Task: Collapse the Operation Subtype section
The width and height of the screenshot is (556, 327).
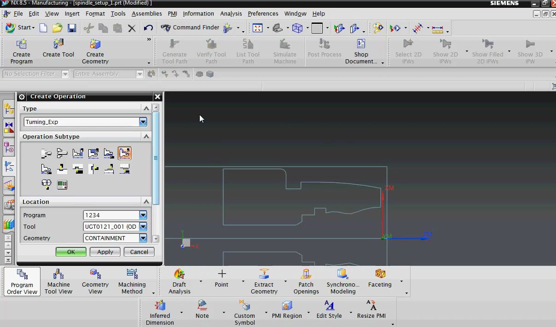Action: pos(146,136)
